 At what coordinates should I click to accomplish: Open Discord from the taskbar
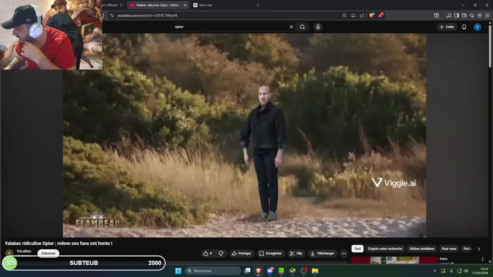point(270,271)
